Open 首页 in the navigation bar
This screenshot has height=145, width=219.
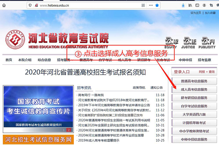coord(9,60)
